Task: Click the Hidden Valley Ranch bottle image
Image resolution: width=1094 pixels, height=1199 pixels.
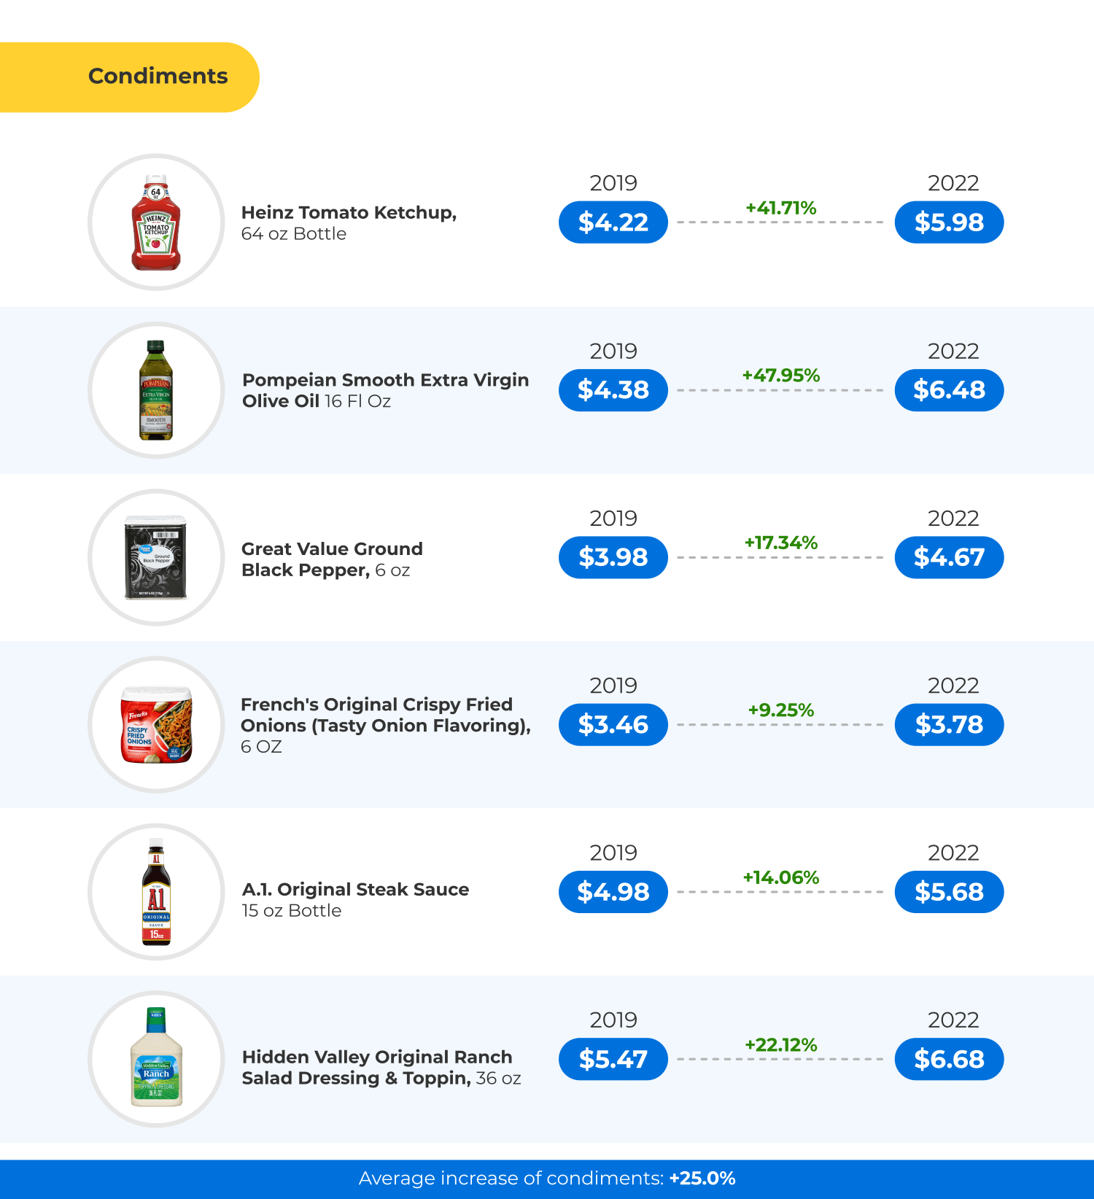Action: click(x=156, y=1059)
